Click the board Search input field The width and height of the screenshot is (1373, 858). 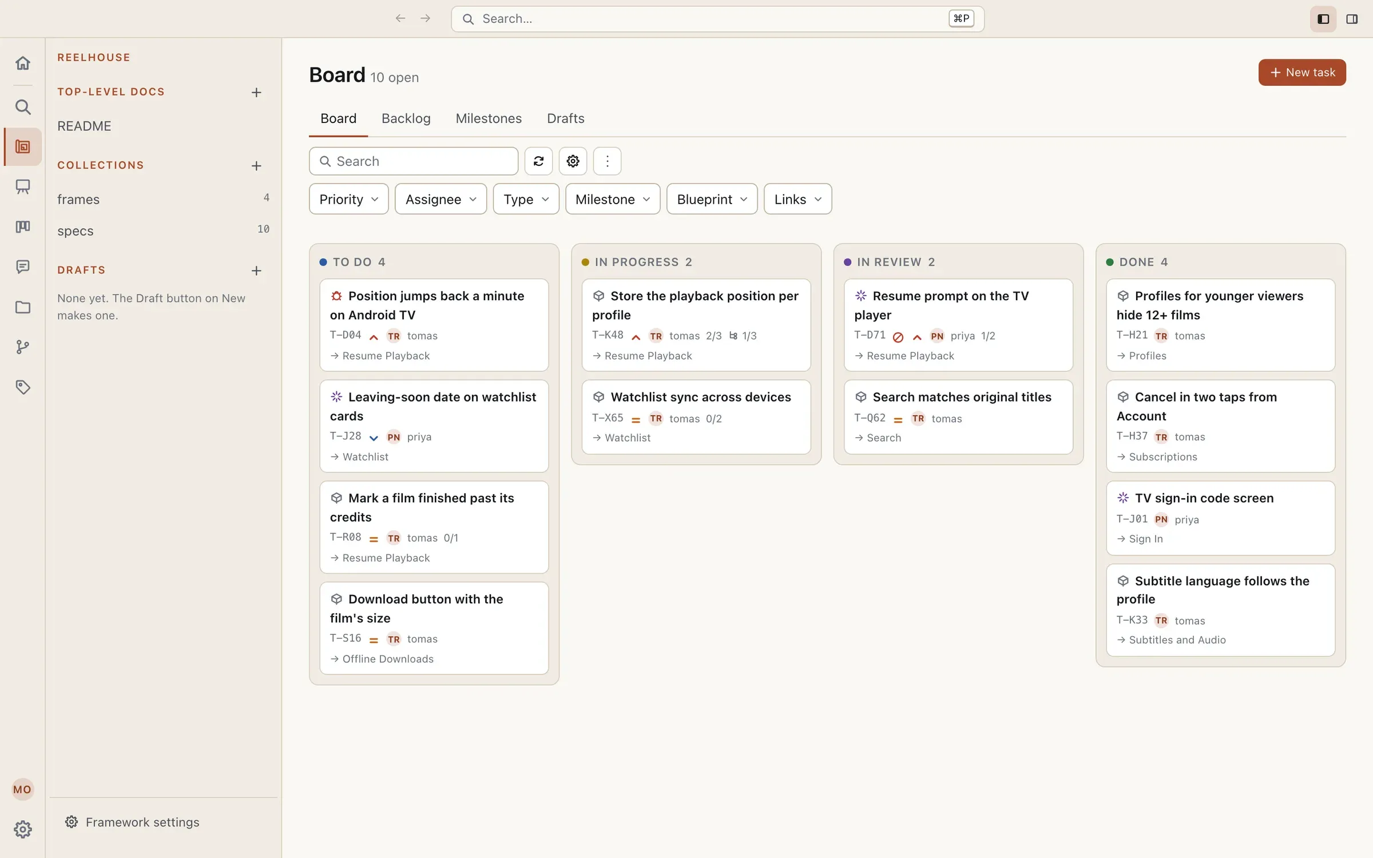click(x=414, y=161)
